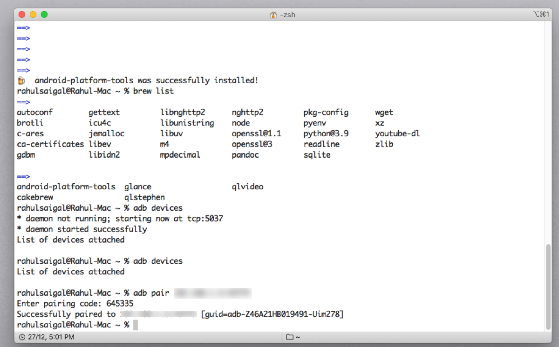Viewport: 559px width, 347px height.
Task: Click the 'readline' package name
Action: click(321, 144)
